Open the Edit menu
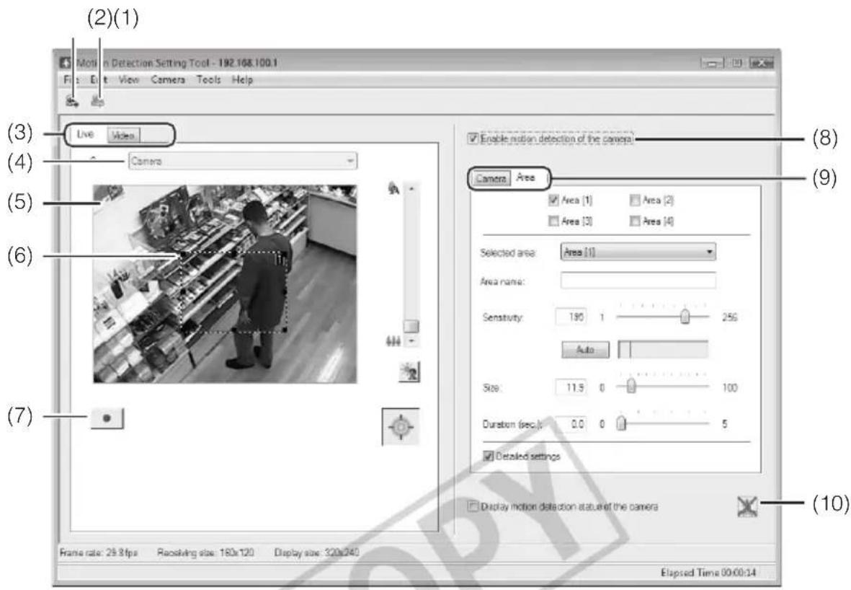 click(98, 79)
